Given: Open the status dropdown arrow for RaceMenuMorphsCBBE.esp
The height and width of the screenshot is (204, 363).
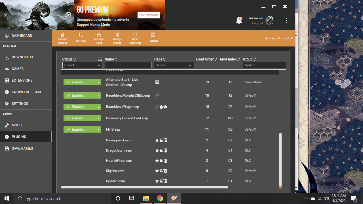Looking at the screenshot, I should point(98,95).
